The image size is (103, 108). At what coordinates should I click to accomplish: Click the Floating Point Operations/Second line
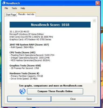click(x=32, y=55)
